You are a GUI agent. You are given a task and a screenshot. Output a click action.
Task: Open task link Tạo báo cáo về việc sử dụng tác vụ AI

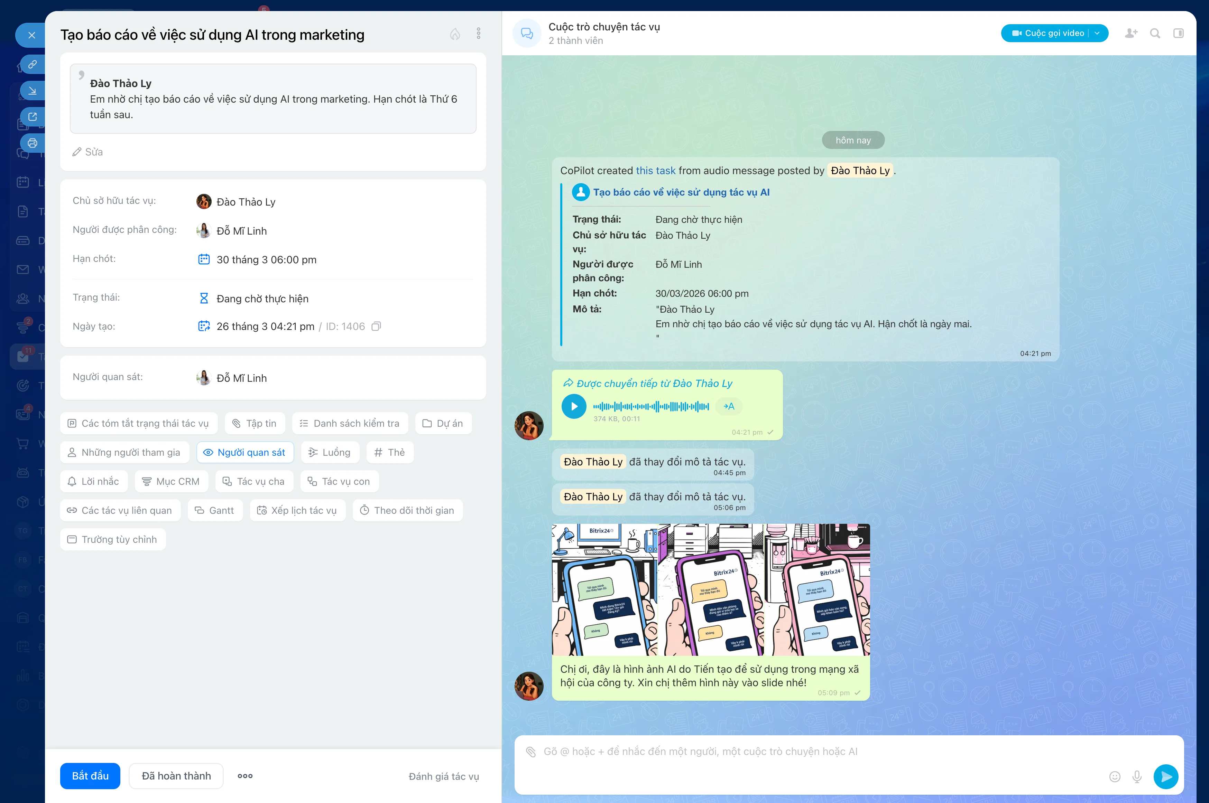point(681,192)
